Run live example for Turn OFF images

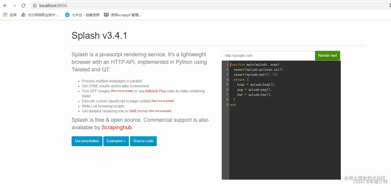[x=122, y=91]
